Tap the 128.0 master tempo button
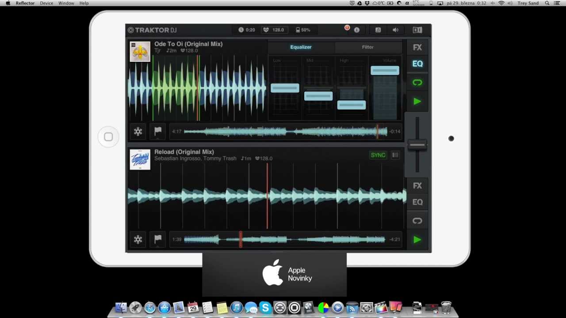Screen dimensions: 566x318 [x=274, y=30]
